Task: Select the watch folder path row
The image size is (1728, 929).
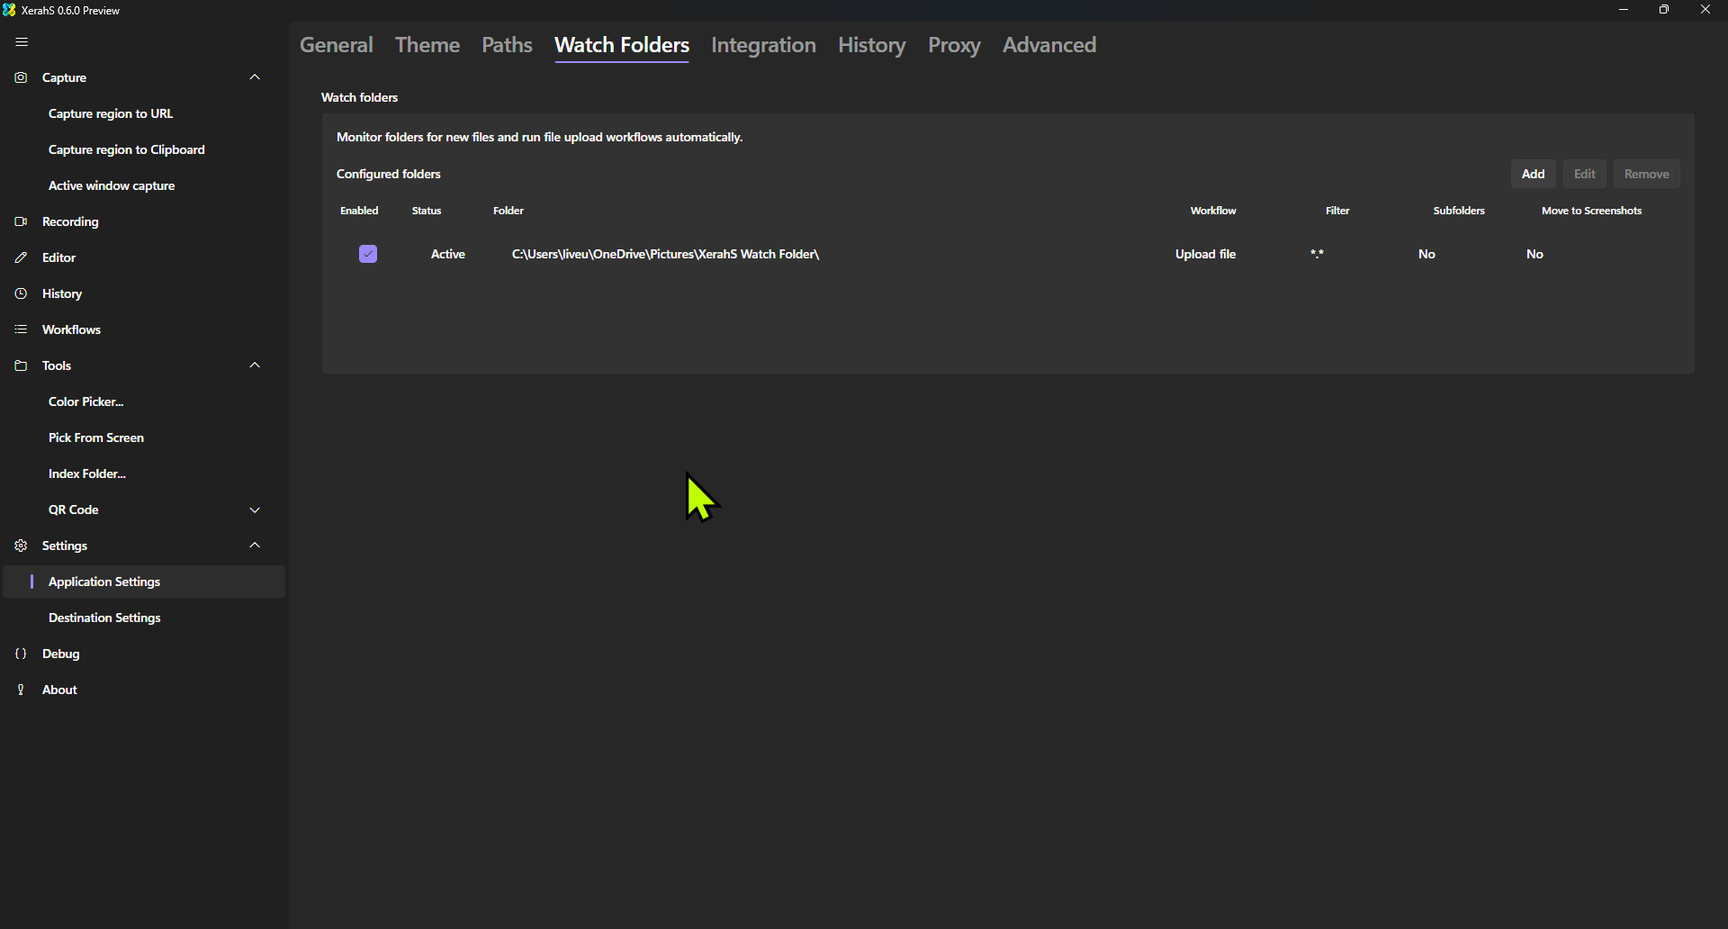Action: 665,254
